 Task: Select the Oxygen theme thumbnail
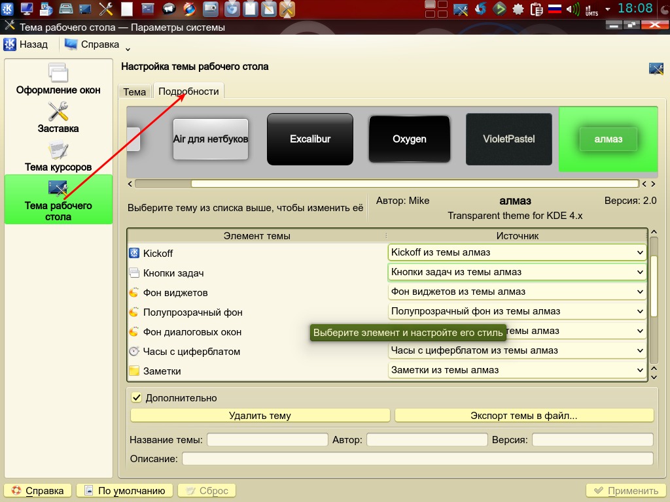click(410, 139)
